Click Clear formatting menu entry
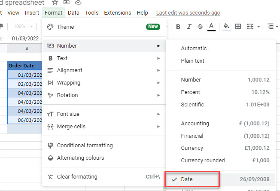The width and height of the screenshot is (280, 191). [77, 177]
